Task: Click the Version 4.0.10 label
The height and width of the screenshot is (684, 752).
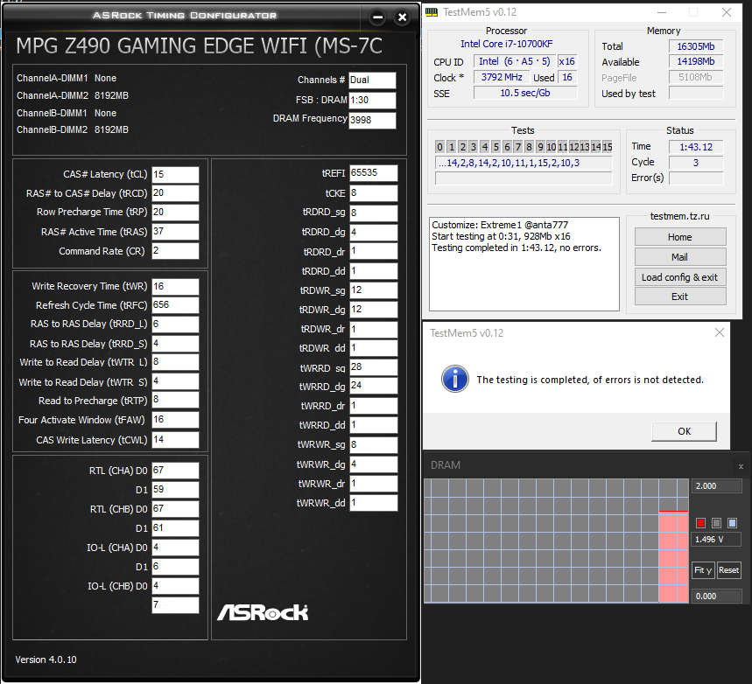Action: point(46,660)
